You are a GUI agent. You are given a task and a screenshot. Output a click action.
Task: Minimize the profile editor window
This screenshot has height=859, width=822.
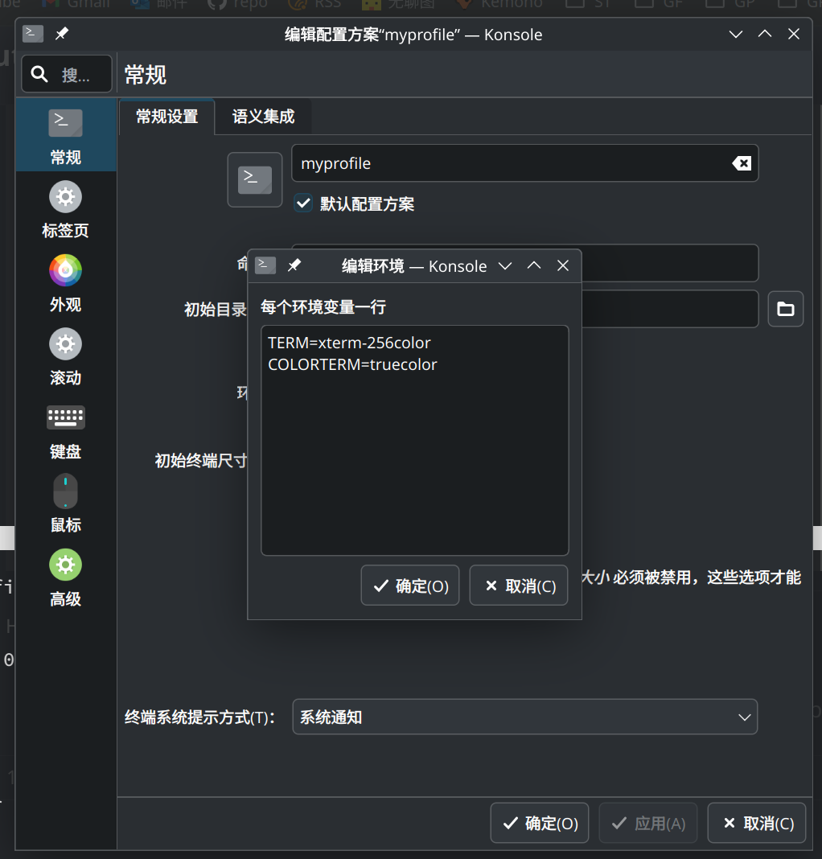736,35
